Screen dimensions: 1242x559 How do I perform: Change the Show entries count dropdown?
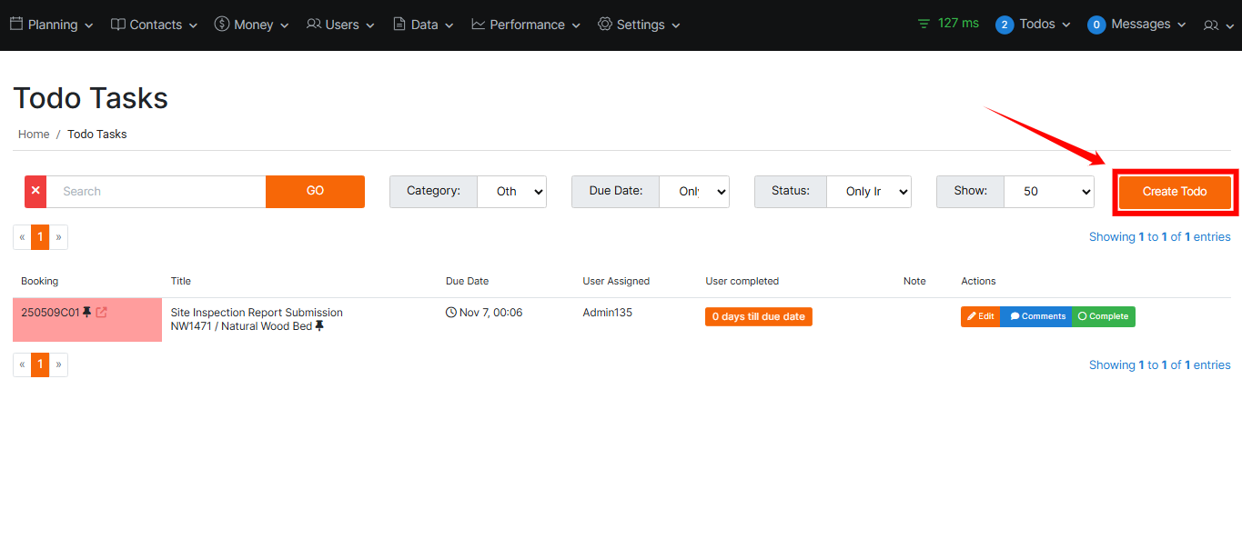1048,192
